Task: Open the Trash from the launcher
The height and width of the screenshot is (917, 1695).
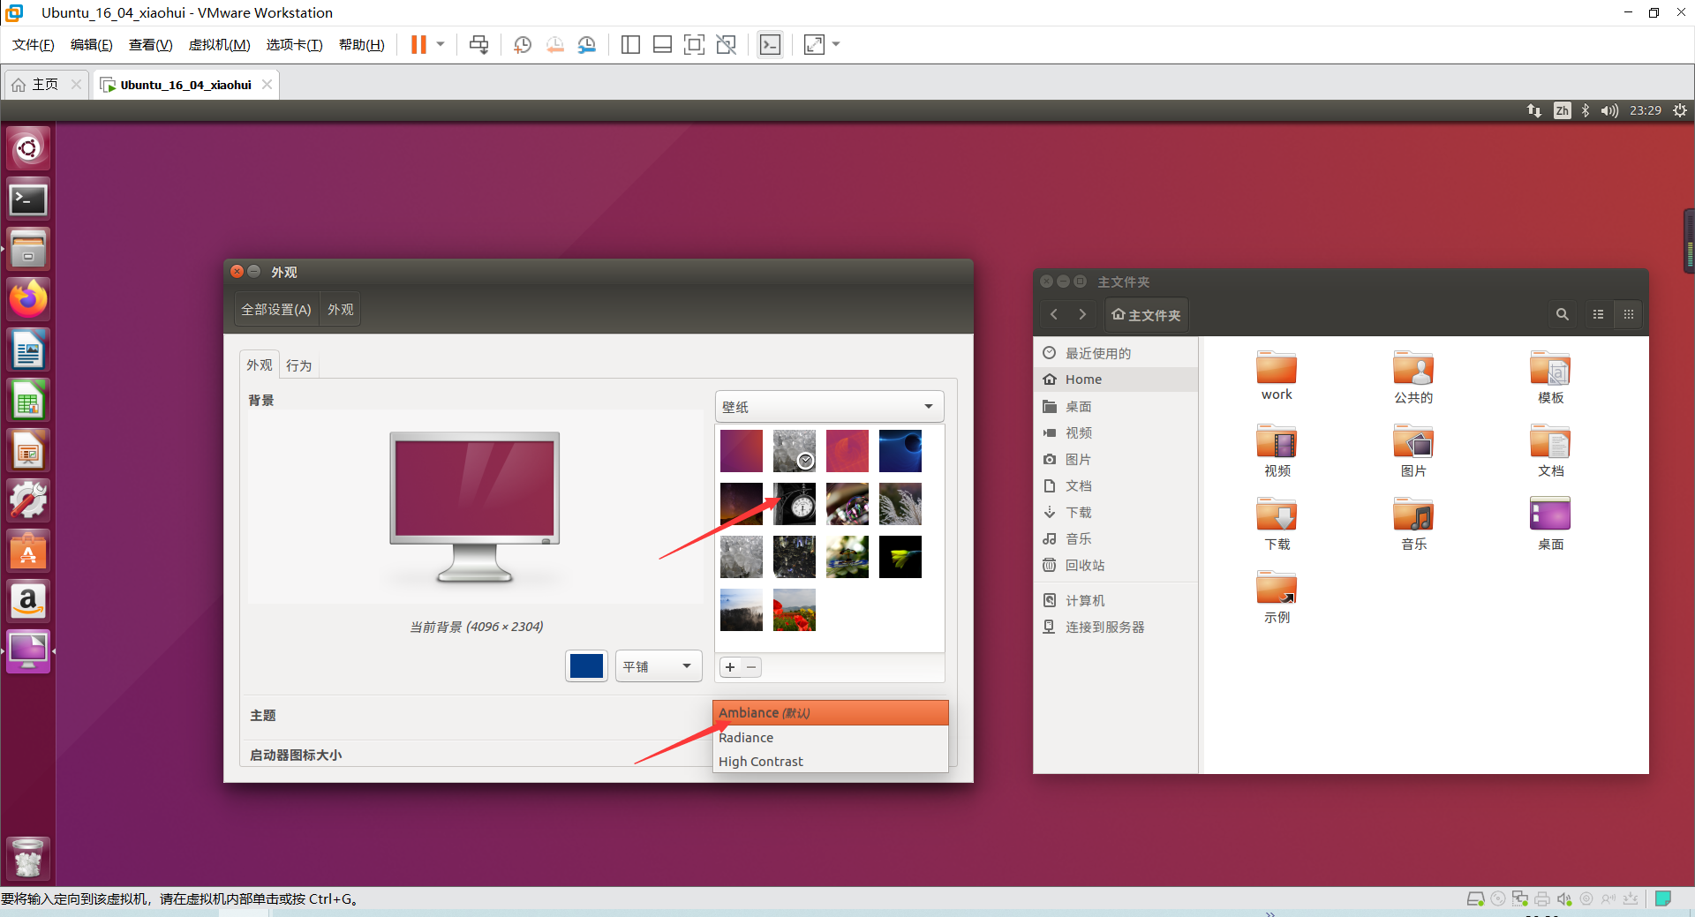Action: [x=28, y=857]
